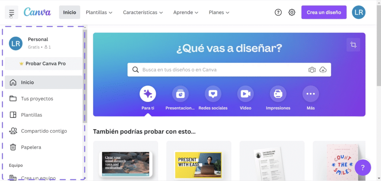Open the Planes dropdown menu

pyautogui.click(x=219, y=12)
